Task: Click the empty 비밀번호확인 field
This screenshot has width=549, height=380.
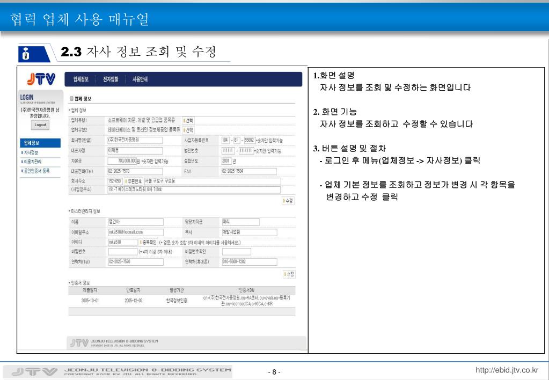Action: tap(237, 252)
